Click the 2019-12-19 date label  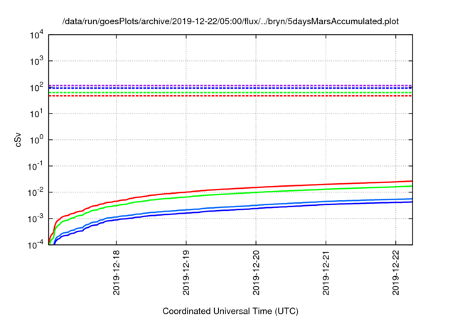click(x=186, y=273)
